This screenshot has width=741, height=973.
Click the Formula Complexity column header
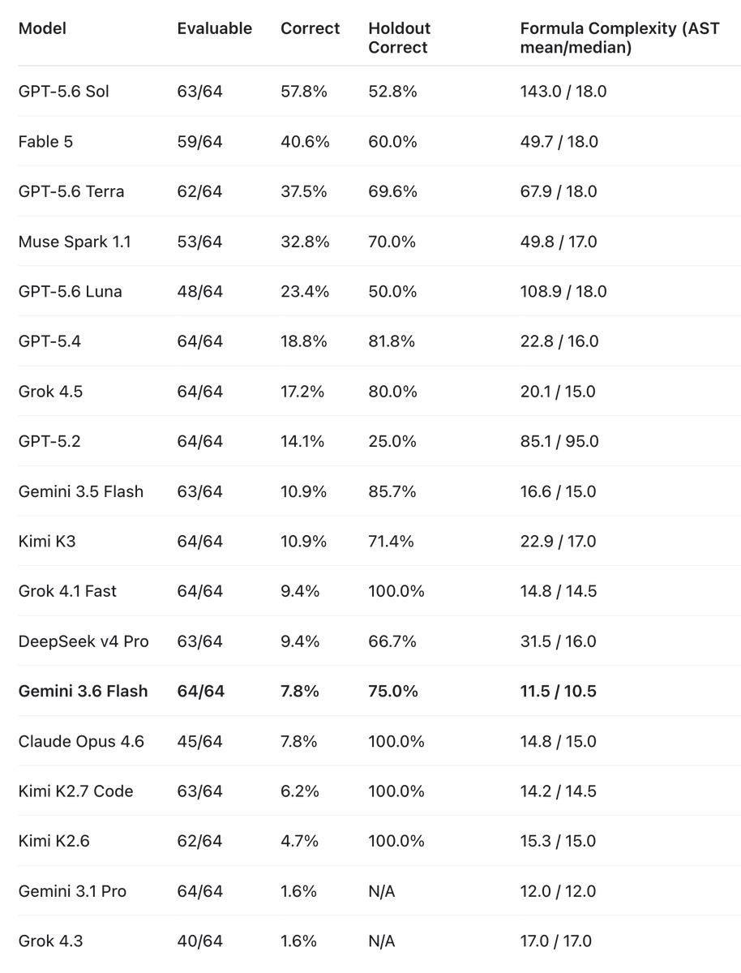point(619,38)
